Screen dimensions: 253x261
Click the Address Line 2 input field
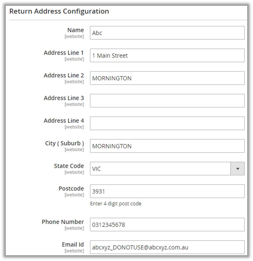pos(167,78)
